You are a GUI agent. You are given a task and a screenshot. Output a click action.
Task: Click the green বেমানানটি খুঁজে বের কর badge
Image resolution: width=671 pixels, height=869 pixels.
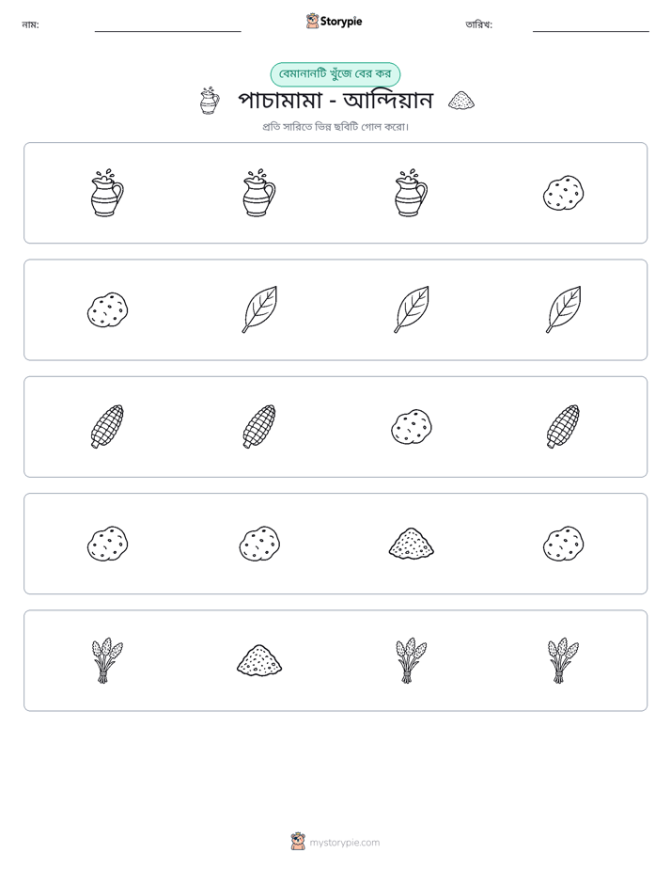click(335, 74)
